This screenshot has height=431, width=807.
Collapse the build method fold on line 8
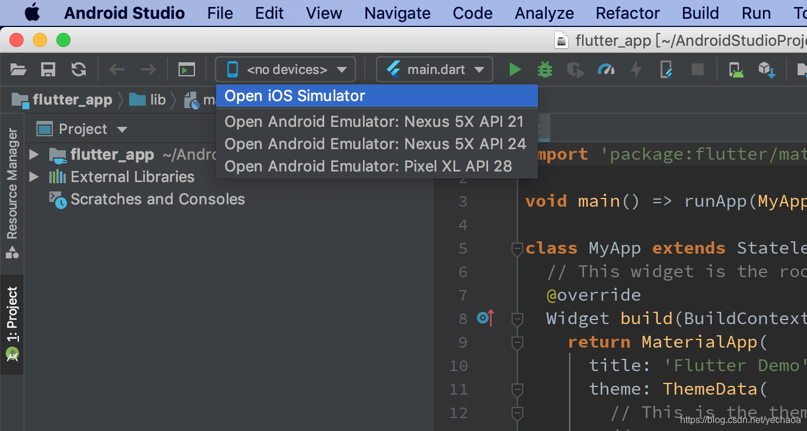pyautogui.click(x=517, y=319)
